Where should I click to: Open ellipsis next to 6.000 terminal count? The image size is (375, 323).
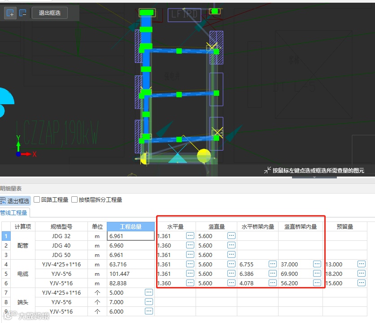[x=149, y=311]
